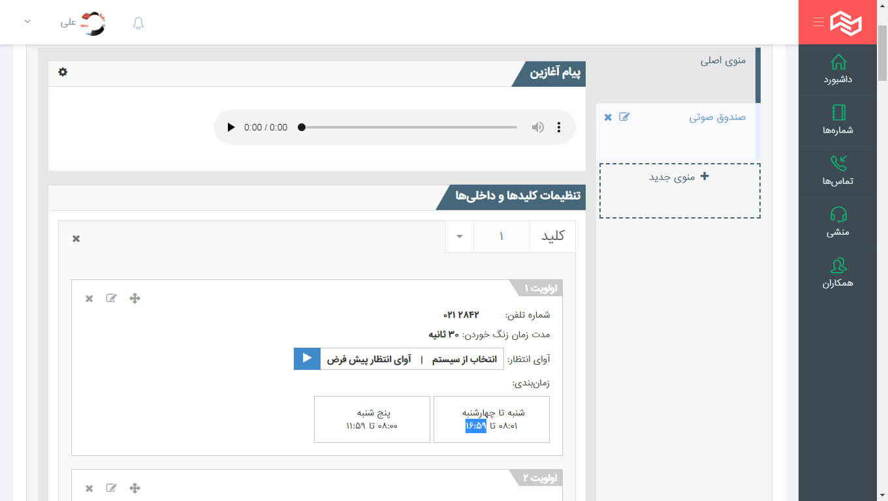The image size is (888, 501).
Task: Edit the اولویت ۱ priority block
Action: point(112,298)
